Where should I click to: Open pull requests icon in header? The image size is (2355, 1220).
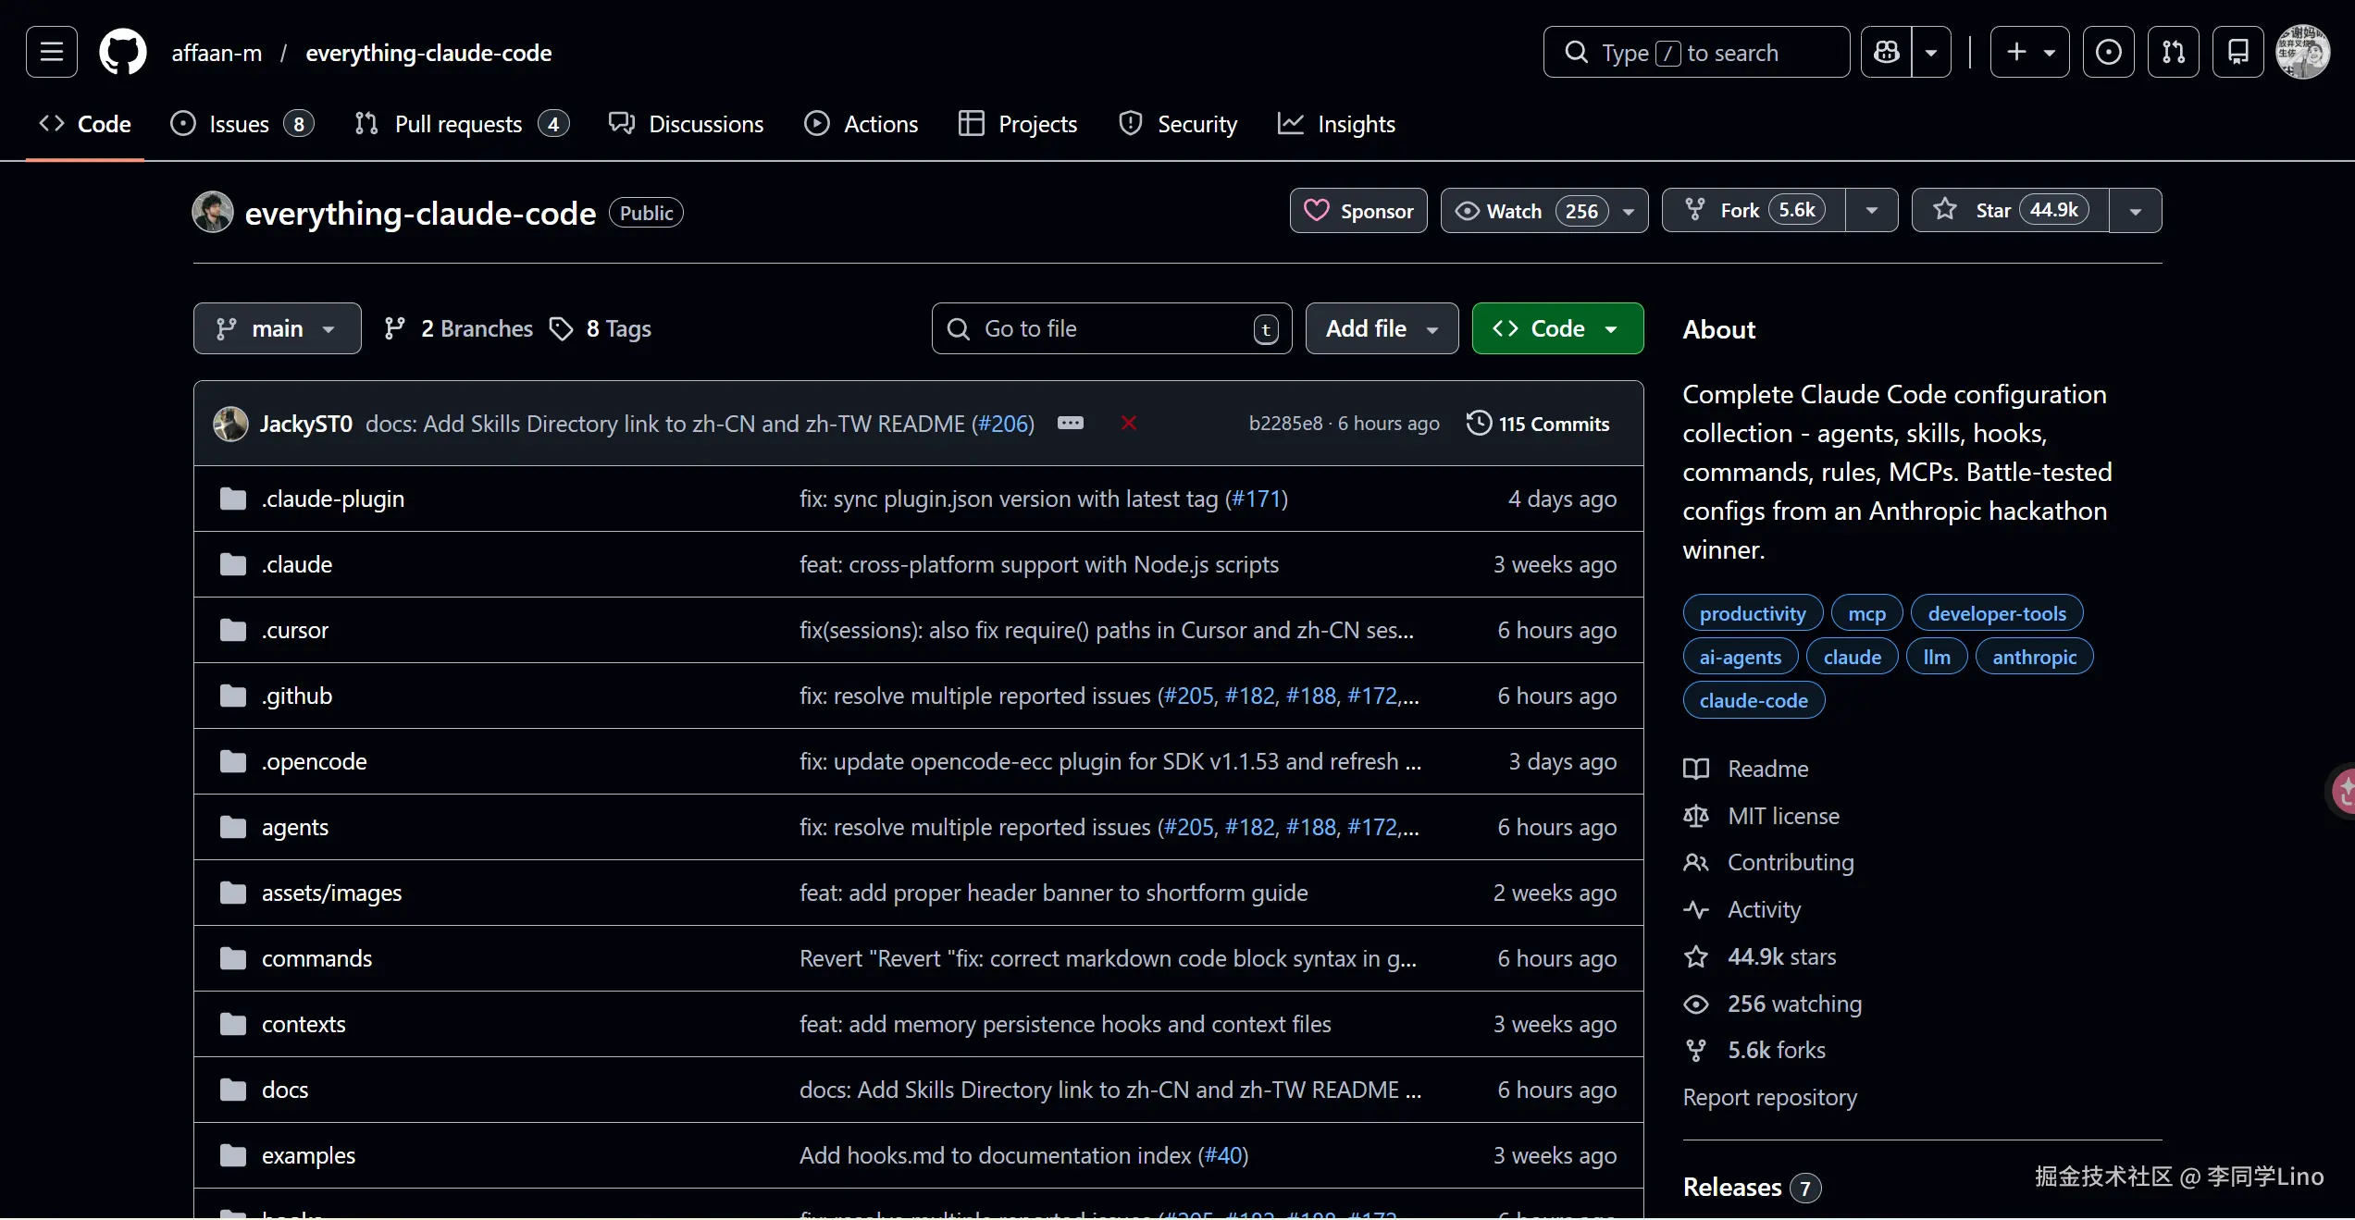[x=2173, y=52]
